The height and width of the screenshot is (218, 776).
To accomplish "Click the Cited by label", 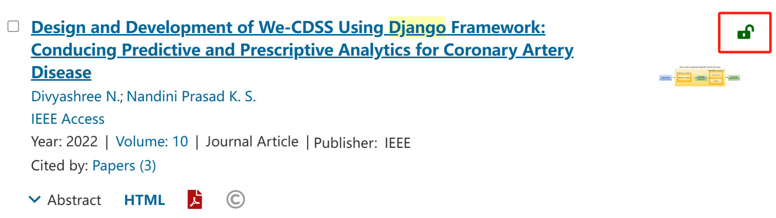I will (x=60, y=165).
